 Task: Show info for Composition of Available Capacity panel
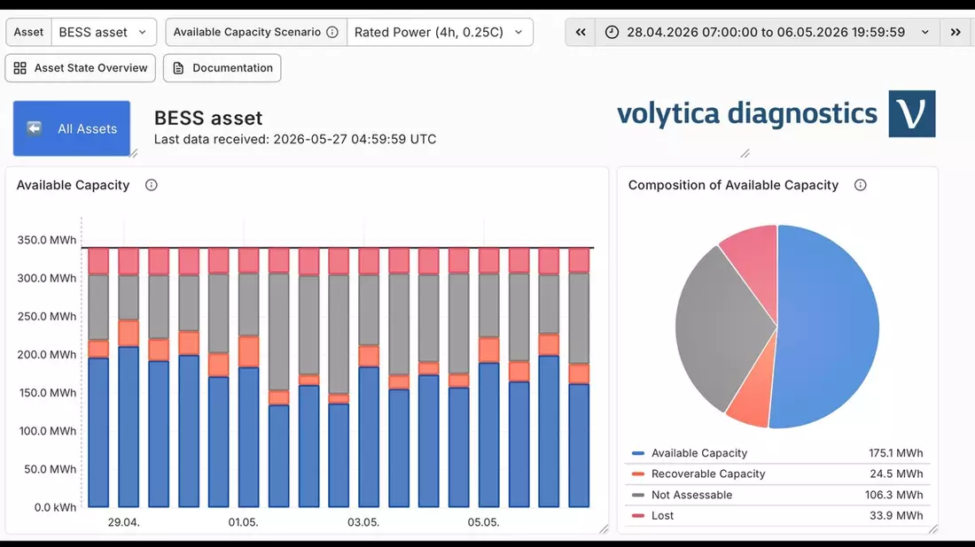click(x=860, y=185)
